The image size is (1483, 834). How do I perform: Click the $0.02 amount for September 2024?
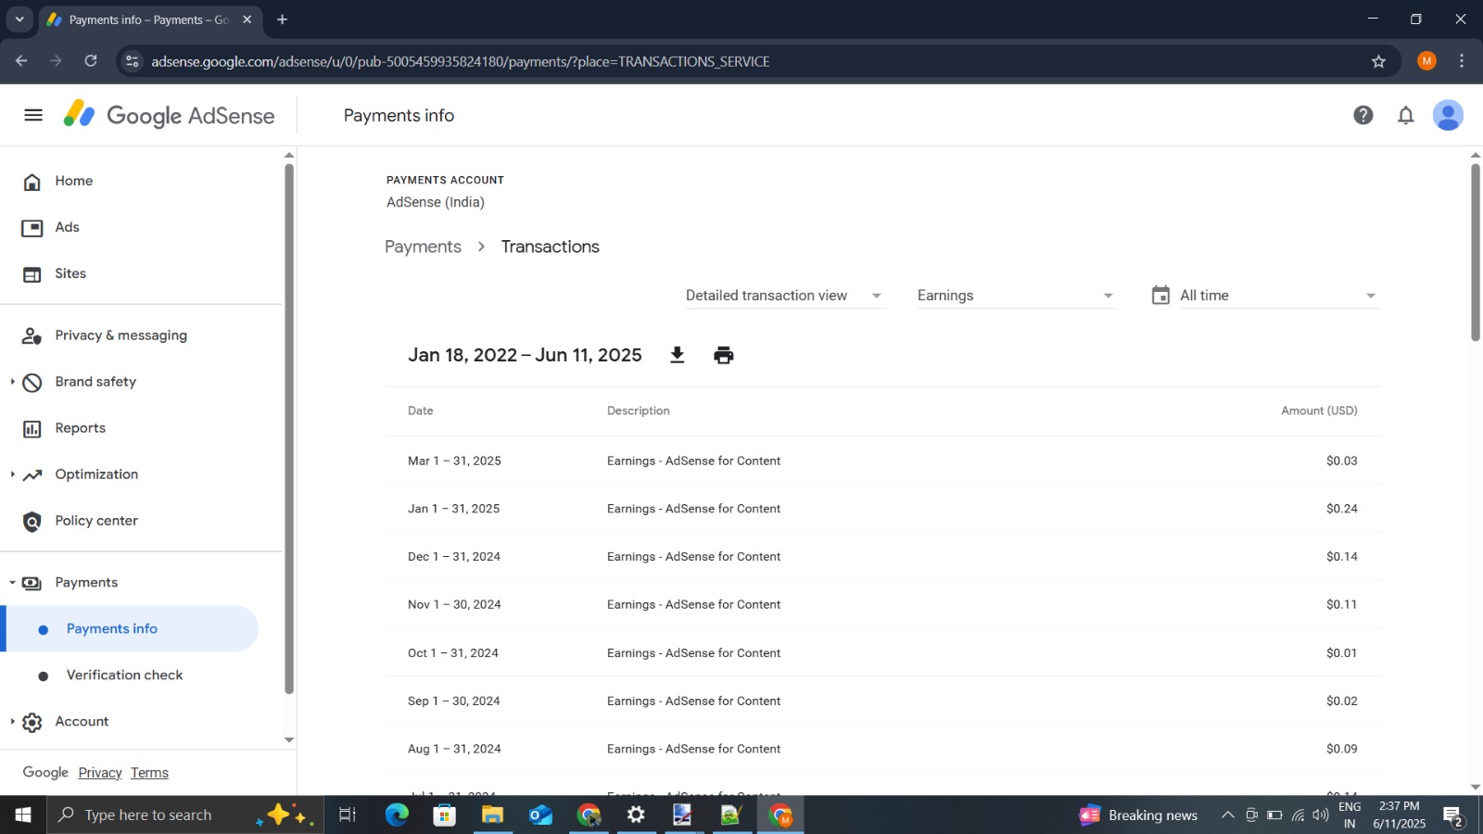(1341, 701)
